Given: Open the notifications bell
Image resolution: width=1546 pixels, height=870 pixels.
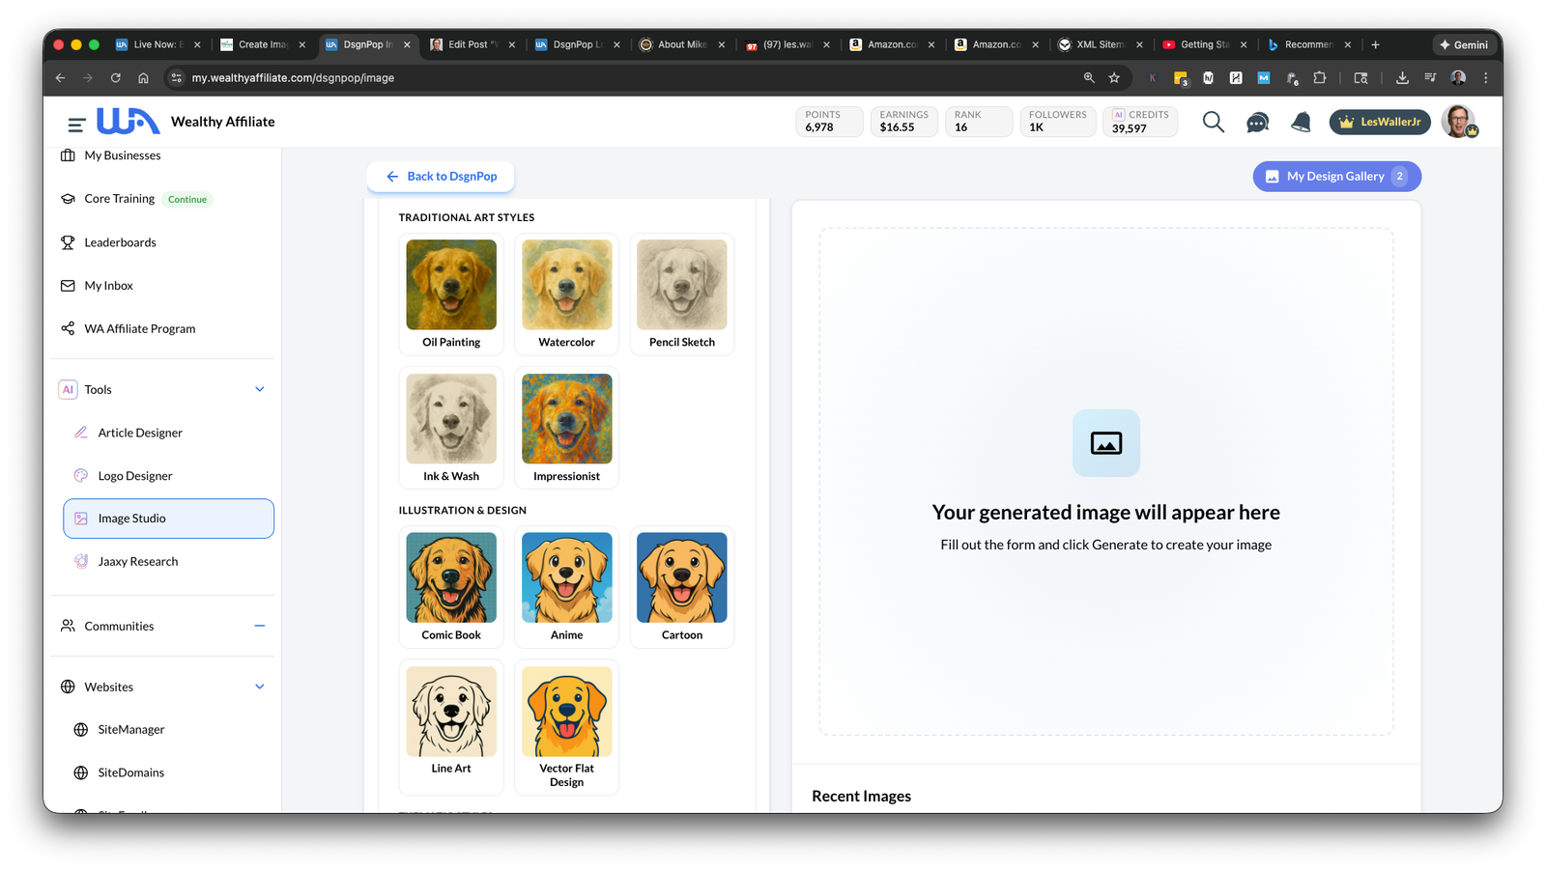Looking at the screenshot, I should 1301,123.
